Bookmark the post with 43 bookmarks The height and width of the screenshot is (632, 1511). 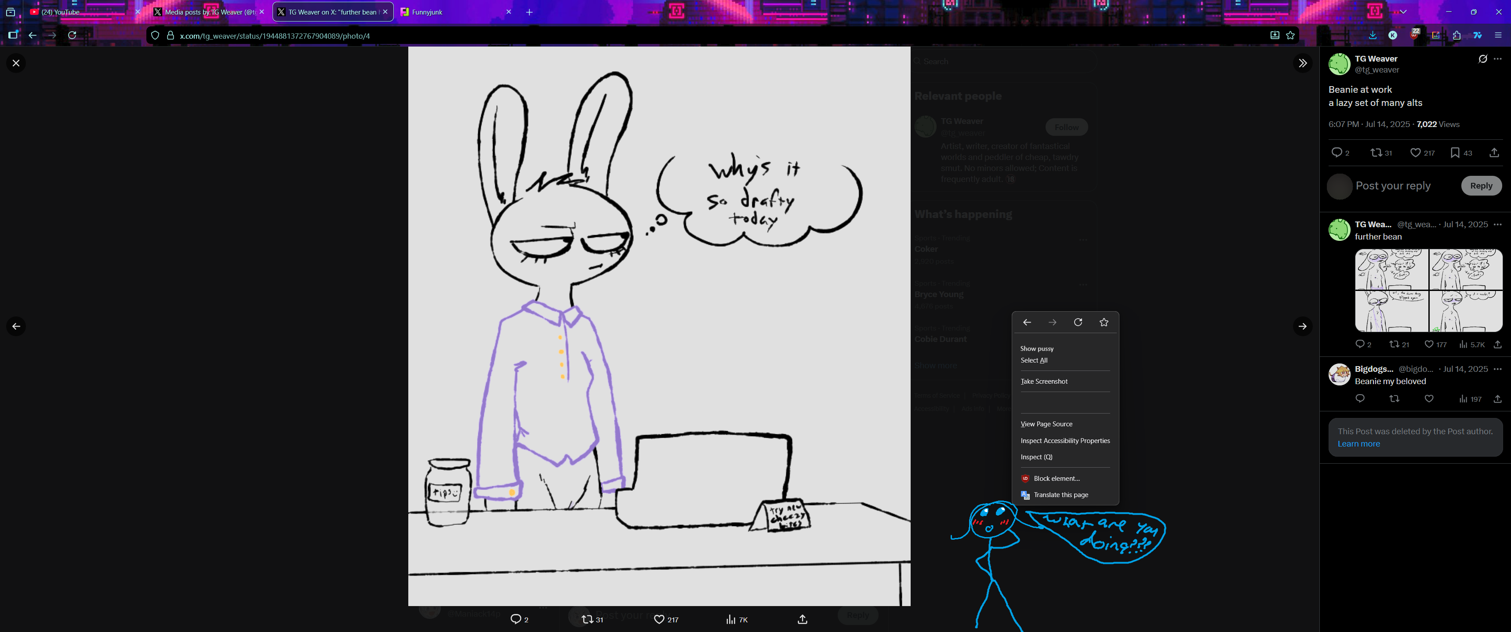click(1455, 153)
